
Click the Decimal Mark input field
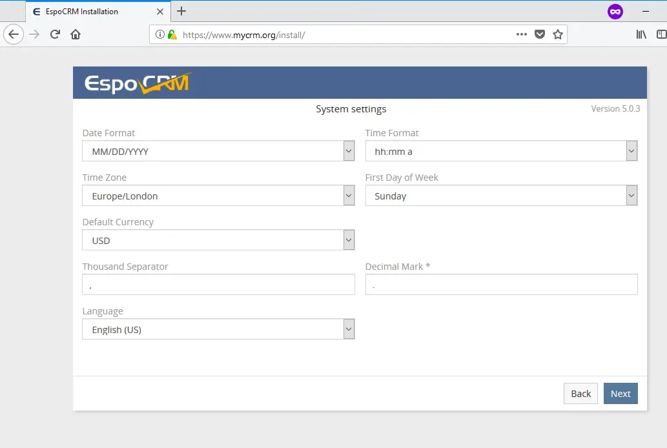[x=501, y=285]
